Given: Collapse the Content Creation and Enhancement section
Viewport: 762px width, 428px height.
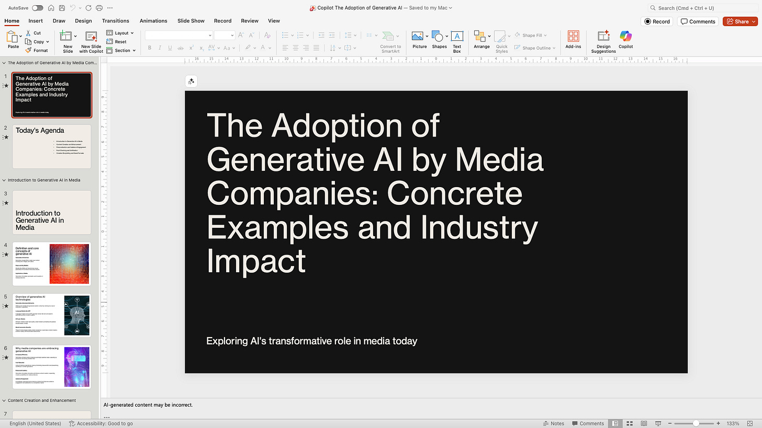Looking at the screenshot, I should click(4, 400).
